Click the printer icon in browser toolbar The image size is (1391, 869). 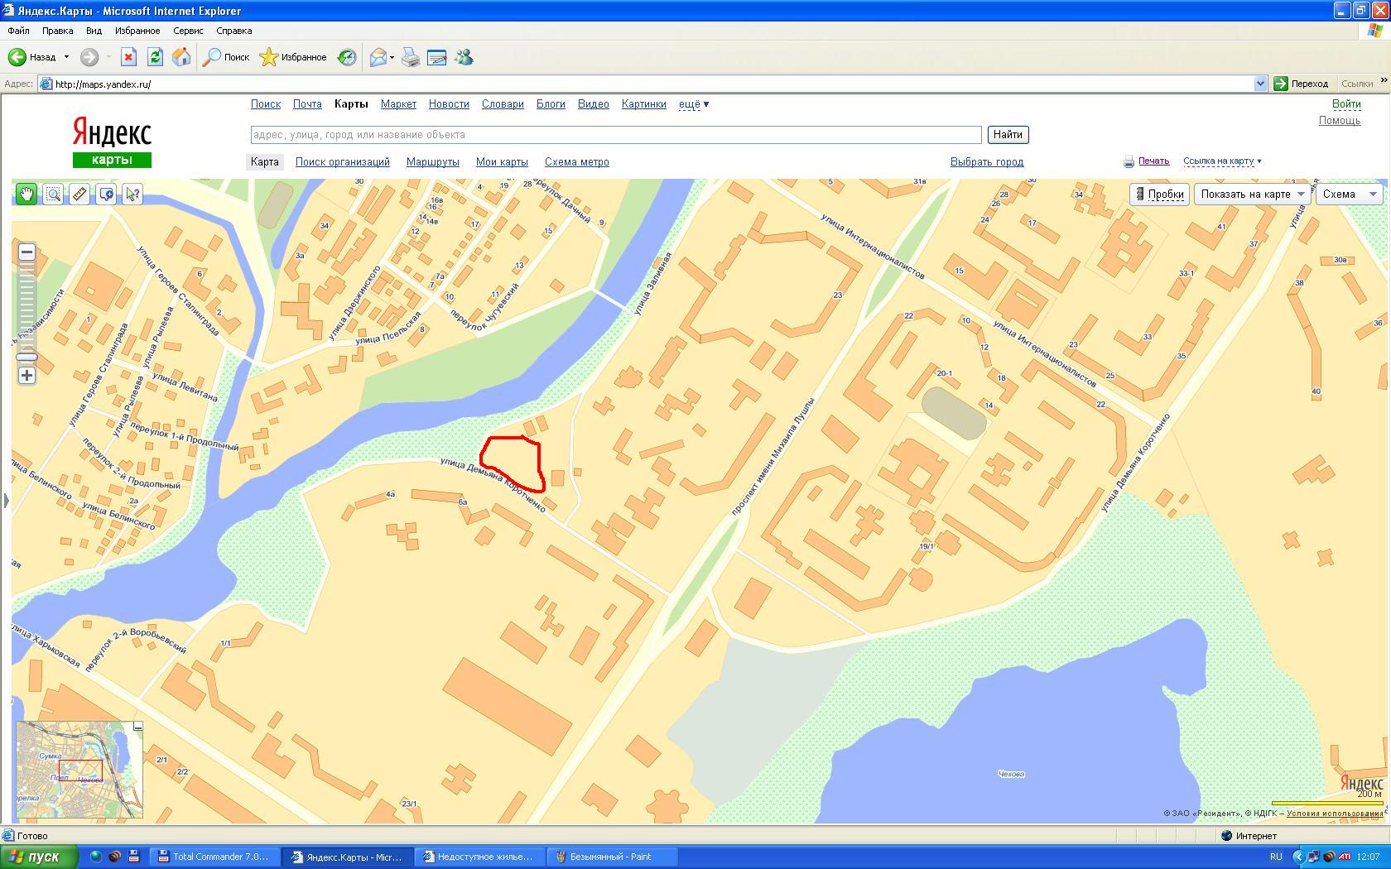click(x=411, y=57)
